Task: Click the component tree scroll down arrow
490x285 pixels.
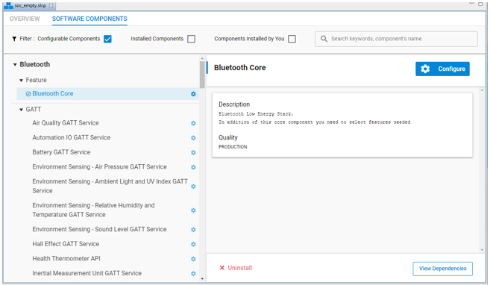Action: point(202,278)
